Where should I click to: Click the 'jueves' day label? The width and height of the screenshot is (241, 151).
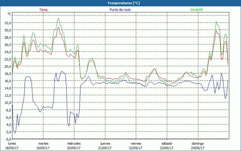pyautogui.click(x=105, y=143)
